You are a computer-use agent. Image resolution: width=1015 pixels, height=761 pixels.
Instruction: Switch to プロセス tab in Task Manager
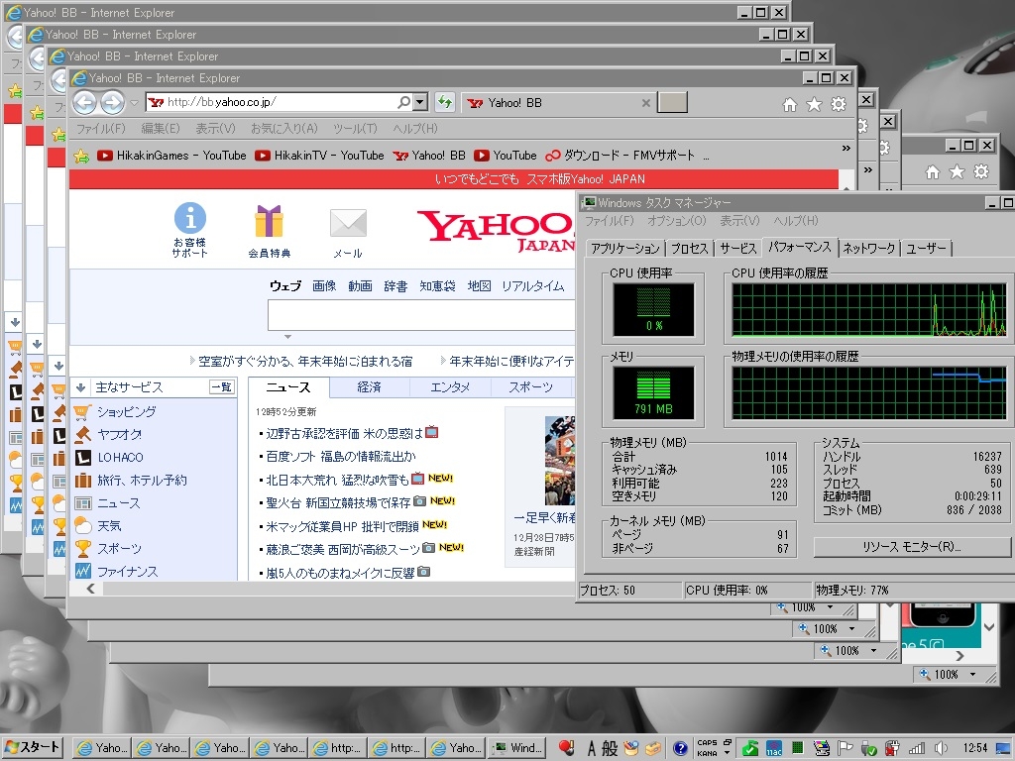(690, 249)
